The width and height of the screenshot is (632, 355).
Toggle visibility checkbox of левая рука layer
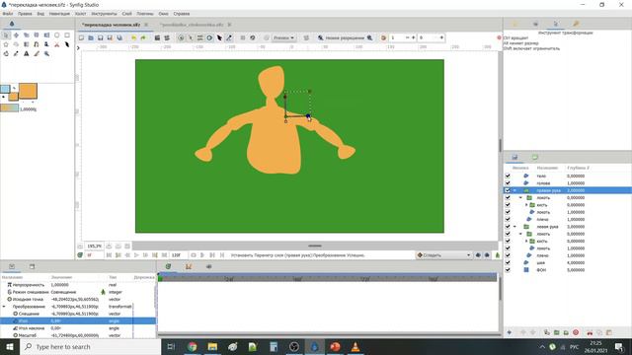click(x=508, y=227)
